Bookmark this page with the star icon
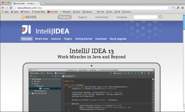This screenshot has height=112, width=185. (169, 8)
